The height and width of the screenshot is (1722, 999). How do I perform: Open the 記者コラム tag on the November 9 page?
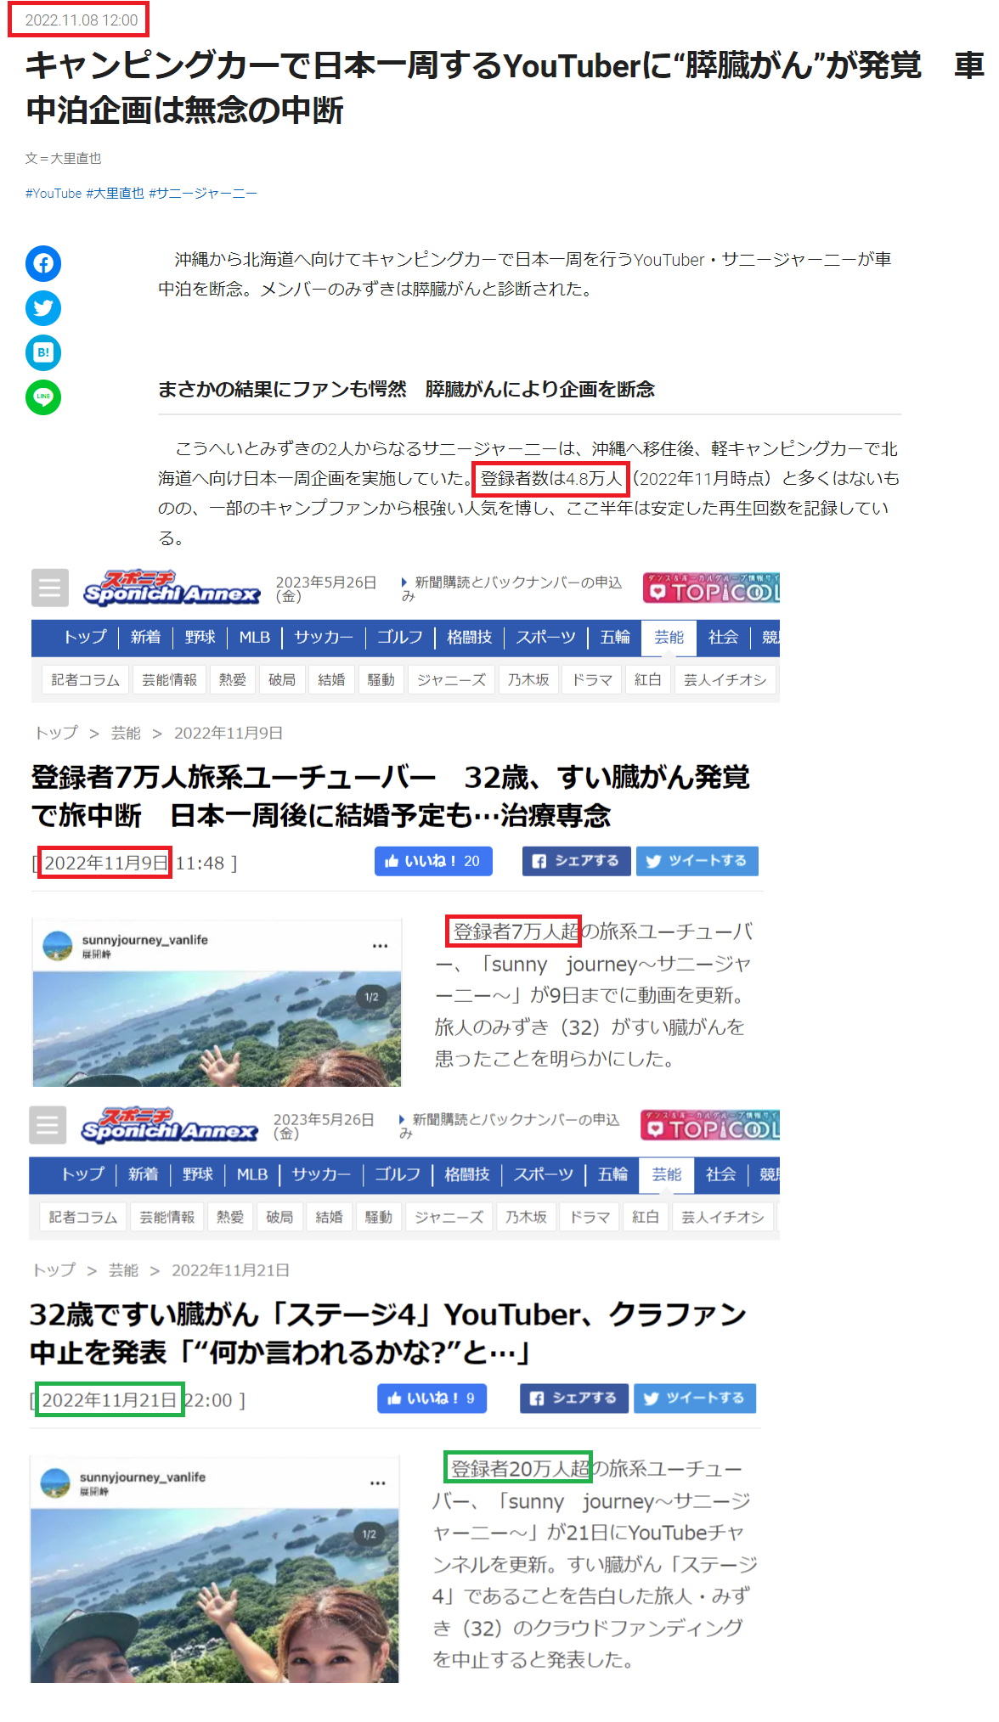pos(85,680)
